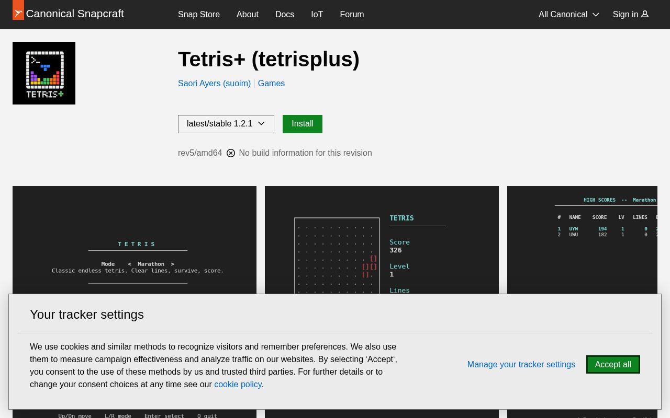The image size is (670, 418).
Task: Open Manage your tracker settings
Action: pos(521,364)
